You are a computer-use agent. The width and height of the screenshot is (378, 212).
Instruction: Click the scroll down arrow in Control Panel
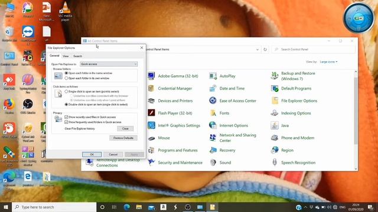[356, 169]
